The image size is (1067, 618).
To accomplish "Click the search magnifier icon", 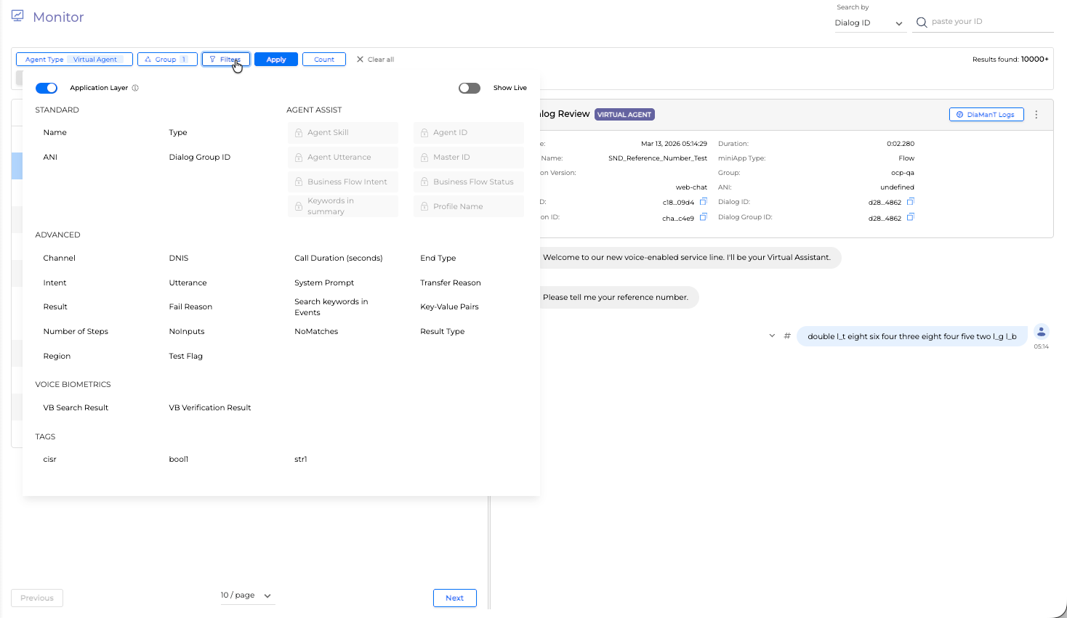I will click(x=922, y=23).
